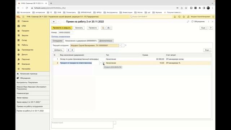Open the print dropdown menu

[x=109, y=28]
